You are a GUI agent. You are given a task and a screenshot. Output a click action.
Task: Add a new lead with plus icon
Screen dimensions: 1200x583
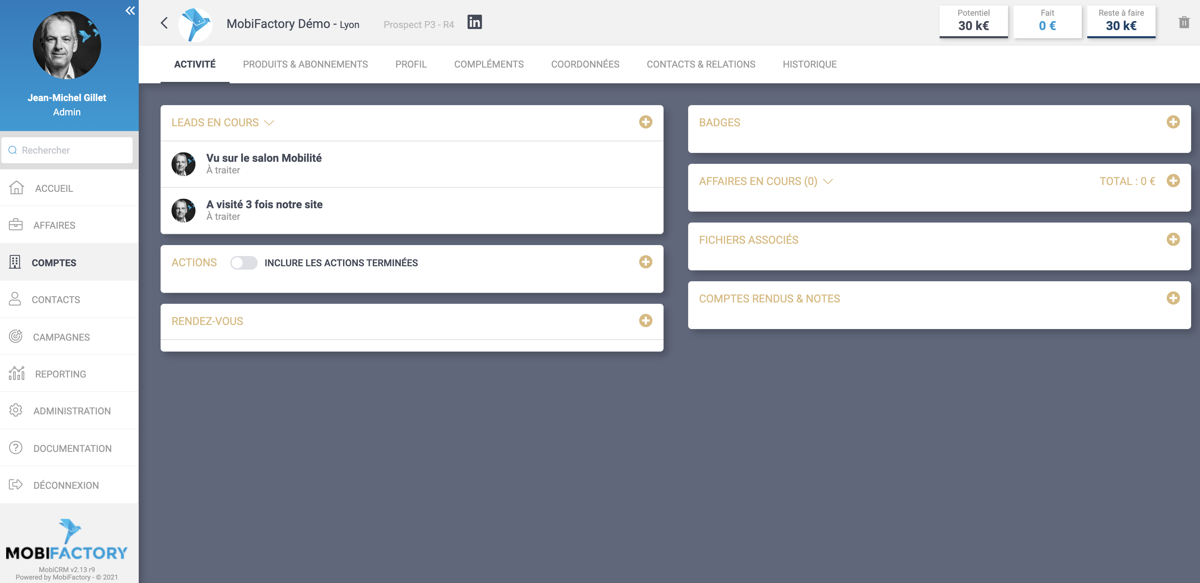click(645, 122)
